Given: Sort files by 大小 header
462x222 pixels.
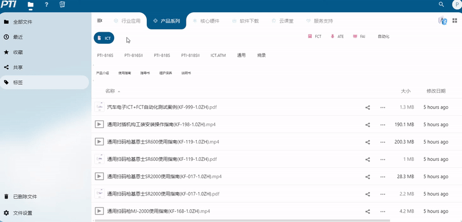Looking at the screenshot, I should tap(406, 91).
